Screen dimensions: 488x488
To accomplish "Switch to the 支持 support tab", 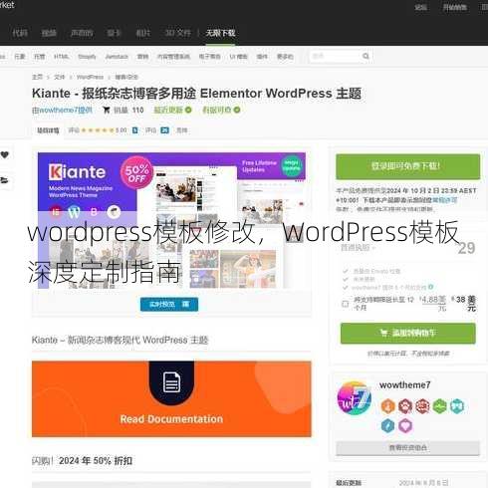I will (181, 130).
